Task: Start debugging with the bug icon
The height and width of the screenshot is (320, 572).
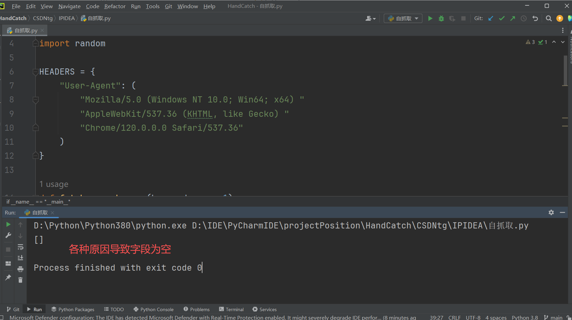Action: pos(441,18)
